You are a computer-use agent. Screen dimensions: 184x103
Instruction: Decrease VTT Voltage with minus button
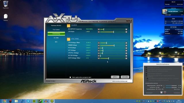coord(99,51)
